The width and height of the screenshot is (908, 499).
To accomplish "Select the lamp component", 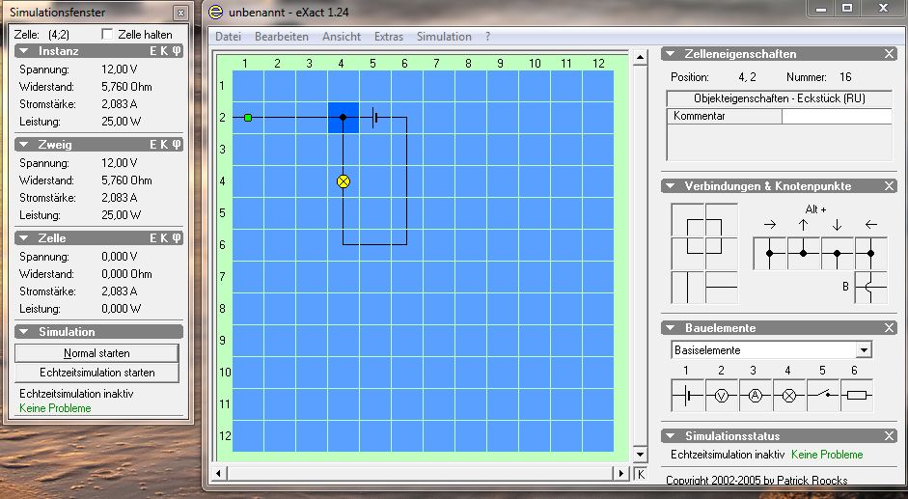I will [788, 395].
